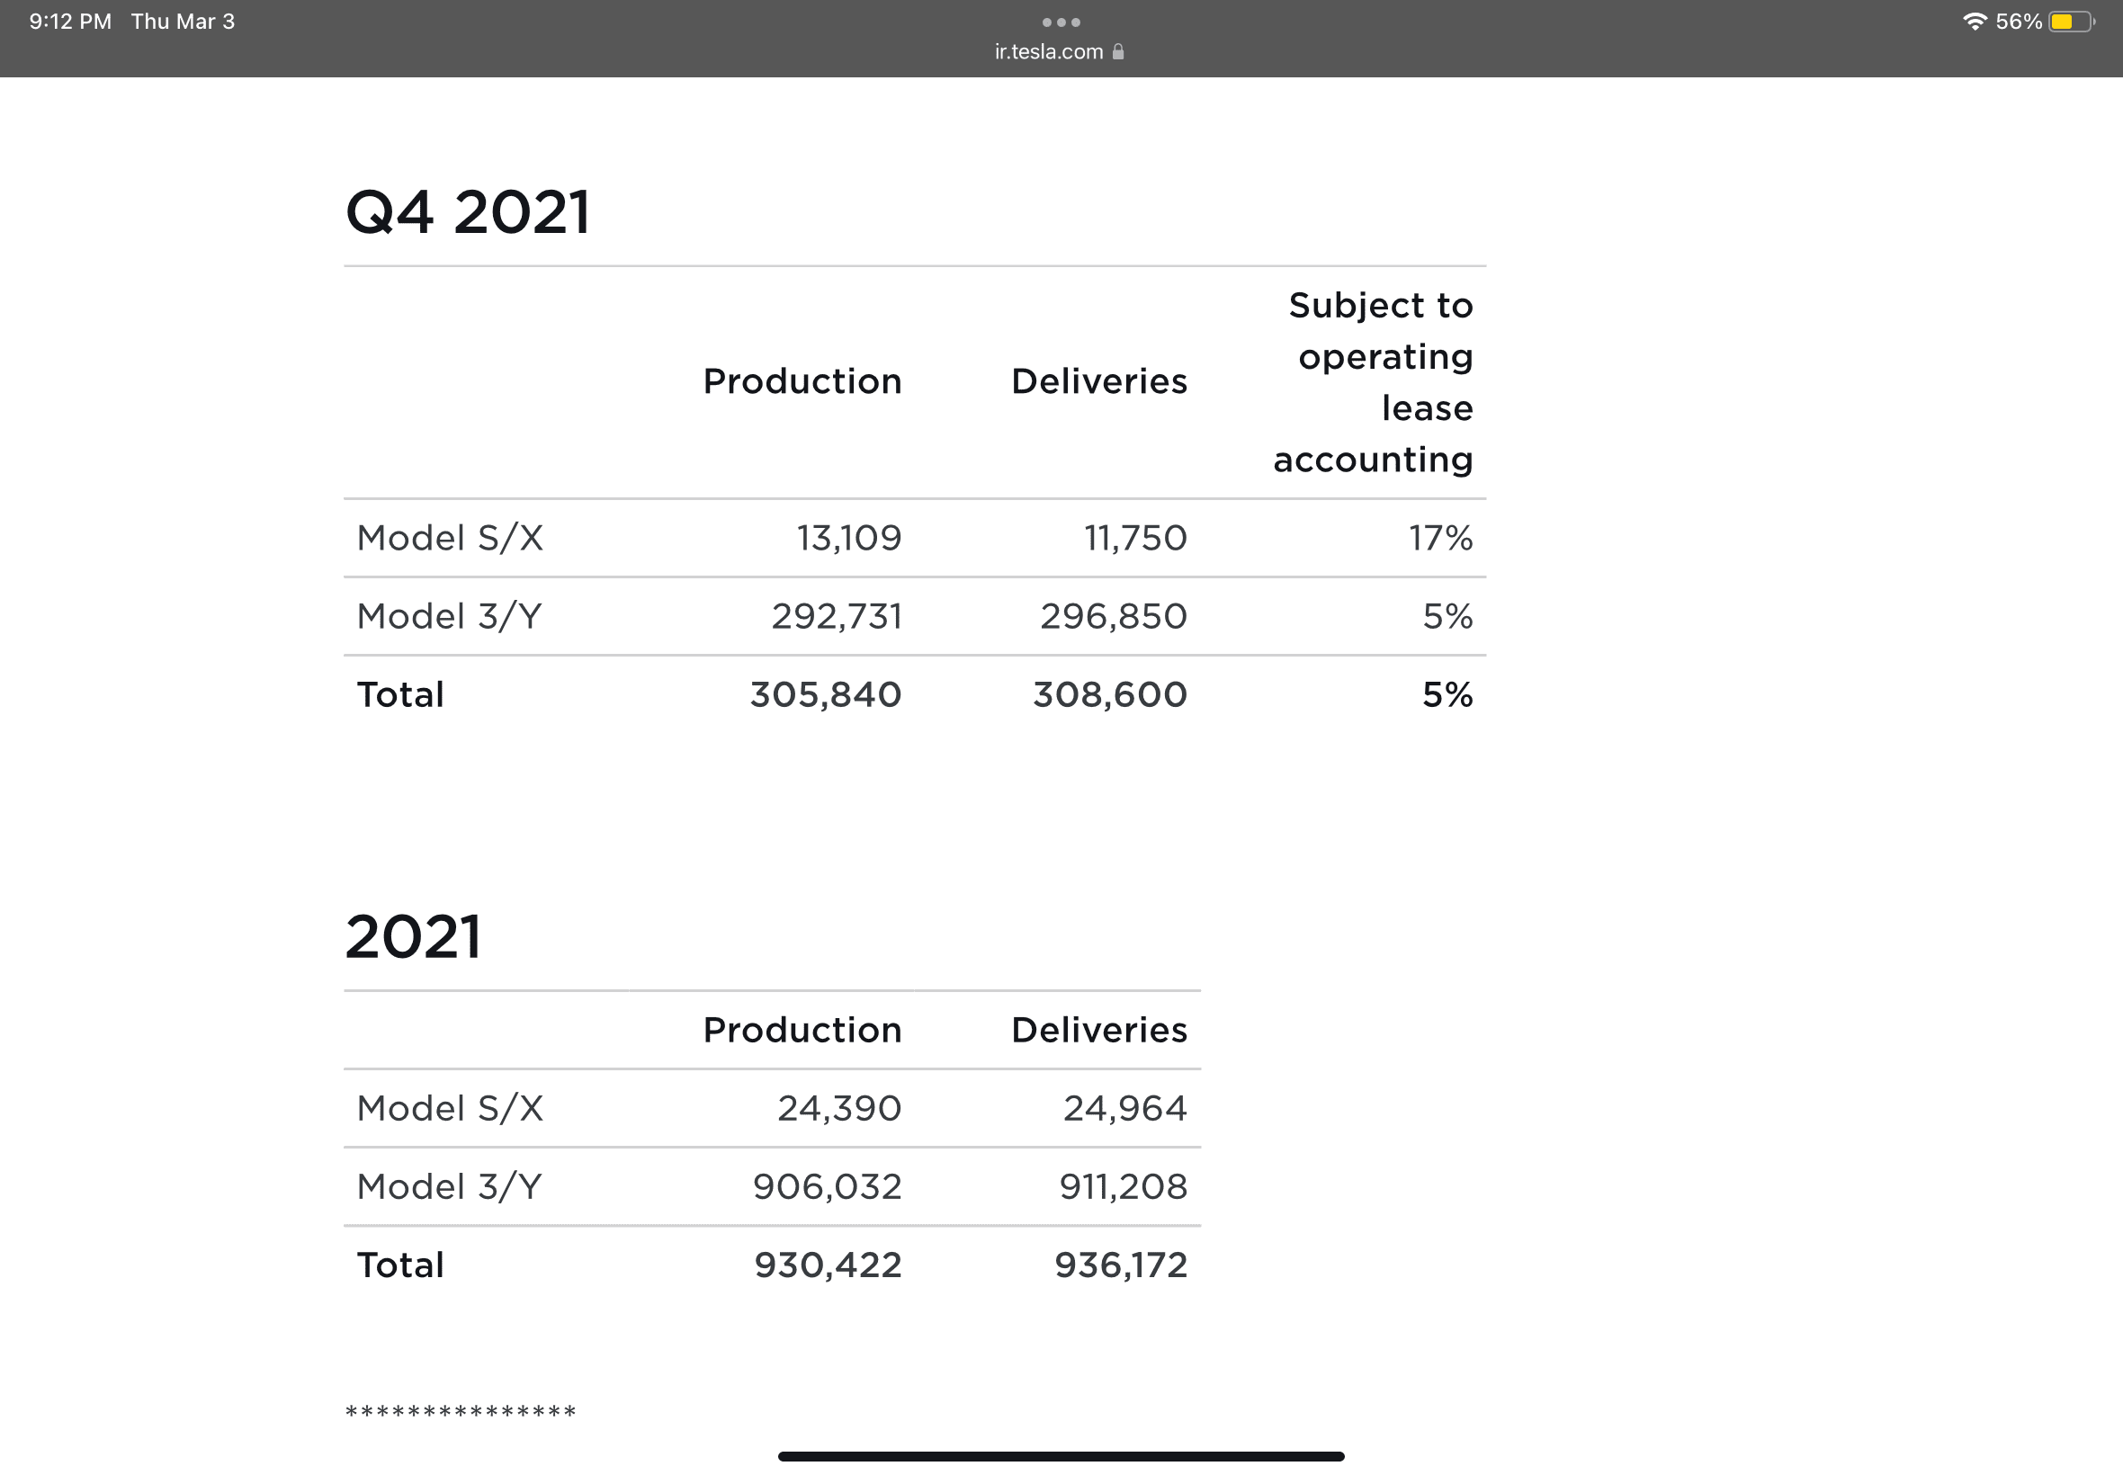
Task: Select the asterisk separator line
Action: pos(461,1411)
